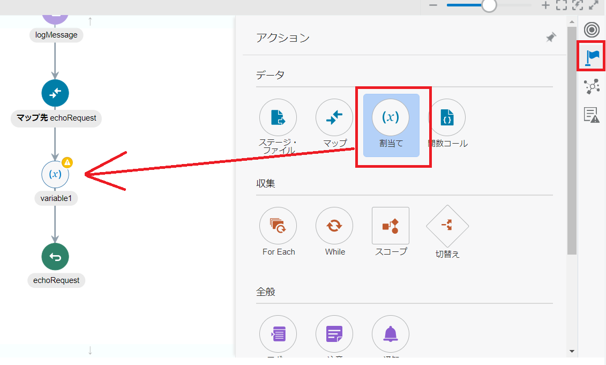Click the マップ先 echoRequest label
The height and width of the screenshot is (365, 606).
[56, 118]
